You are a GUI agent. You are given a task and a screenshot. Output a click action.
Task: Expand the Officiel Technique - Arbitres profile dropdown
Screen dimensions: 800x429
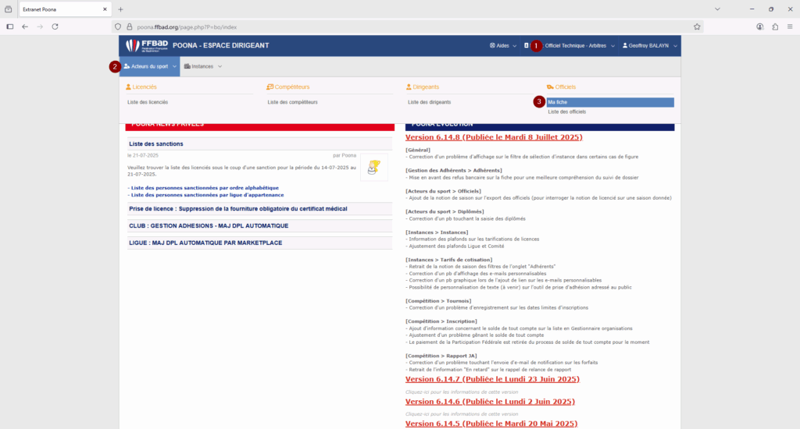point(612,46)
